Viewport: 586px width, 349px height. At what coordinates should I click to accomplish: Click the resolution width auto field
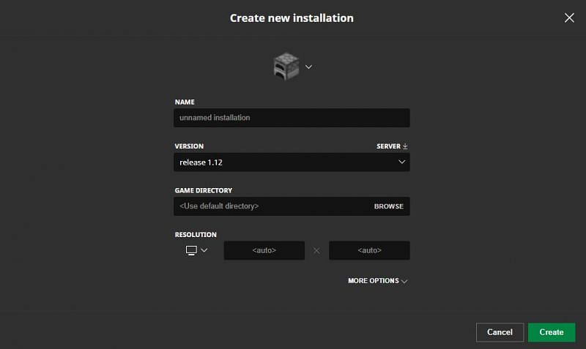(x=264, y=250)
